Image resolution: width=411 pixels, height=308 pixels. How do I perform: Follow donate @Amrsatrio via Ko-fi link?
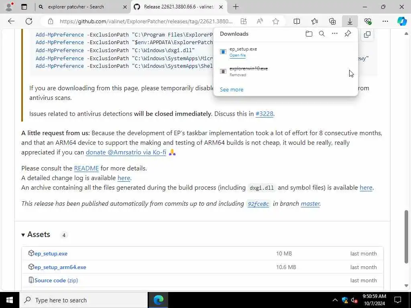tap(126, 152)
